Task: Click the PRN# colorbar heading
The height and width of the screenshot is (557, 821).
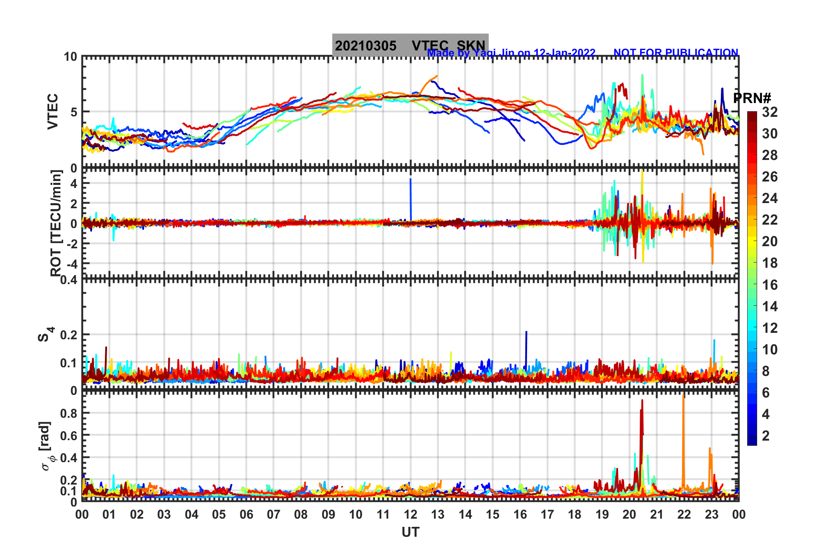Action: [752, 98]
